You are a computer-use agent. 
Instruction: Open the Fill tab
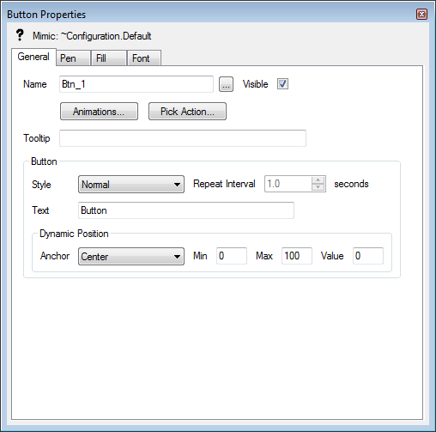pyautogui.click(x=109, y=58)
